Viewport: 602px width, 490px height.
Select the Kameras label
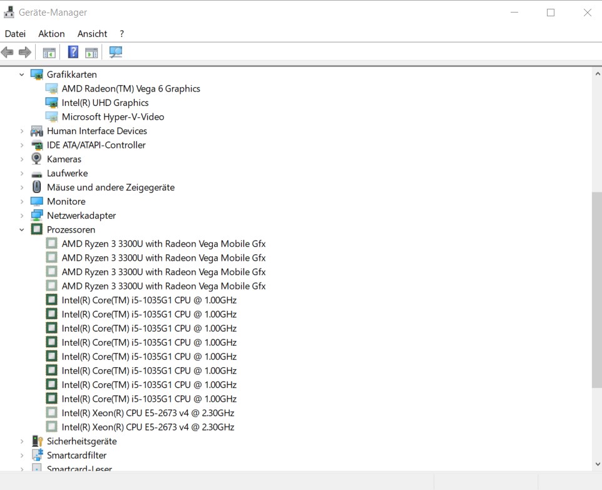coord(64,159)
